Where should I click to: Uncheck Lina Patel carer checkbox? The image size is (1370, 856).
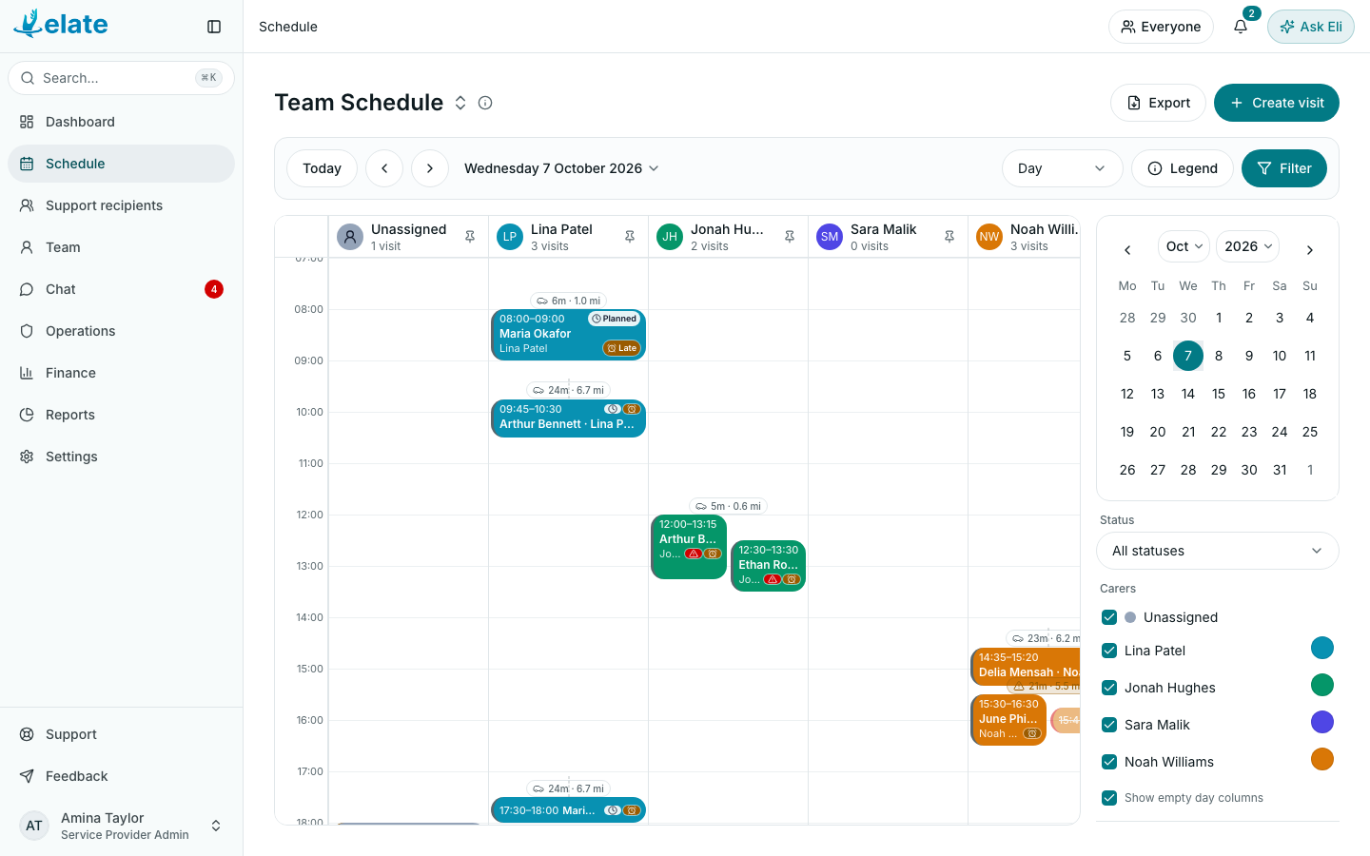(1109, 651)
